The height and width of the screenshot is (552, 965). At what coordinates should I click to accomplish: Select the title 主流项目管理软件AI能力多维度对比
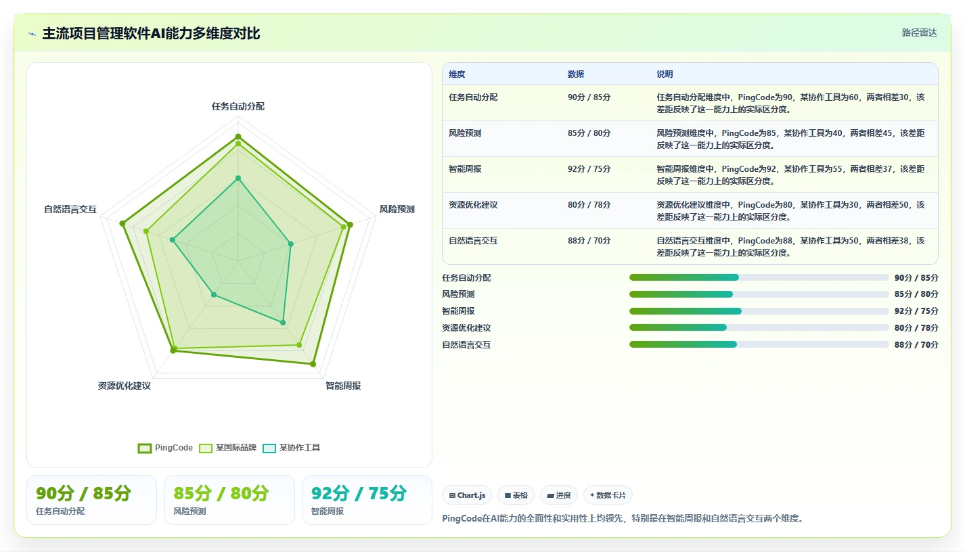151,34
